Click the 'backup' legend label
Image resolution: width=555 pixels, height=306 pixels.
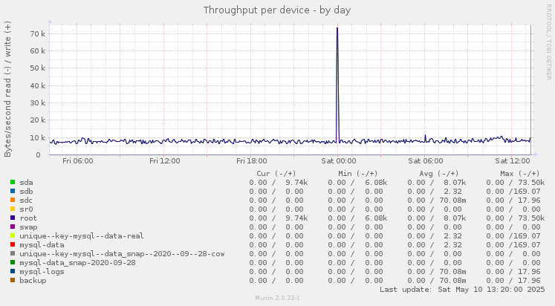(33, 281)
